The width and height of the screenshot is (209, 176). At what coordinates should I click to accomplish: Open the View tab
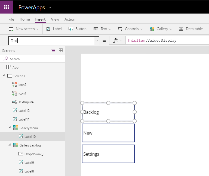pos(55,19)
